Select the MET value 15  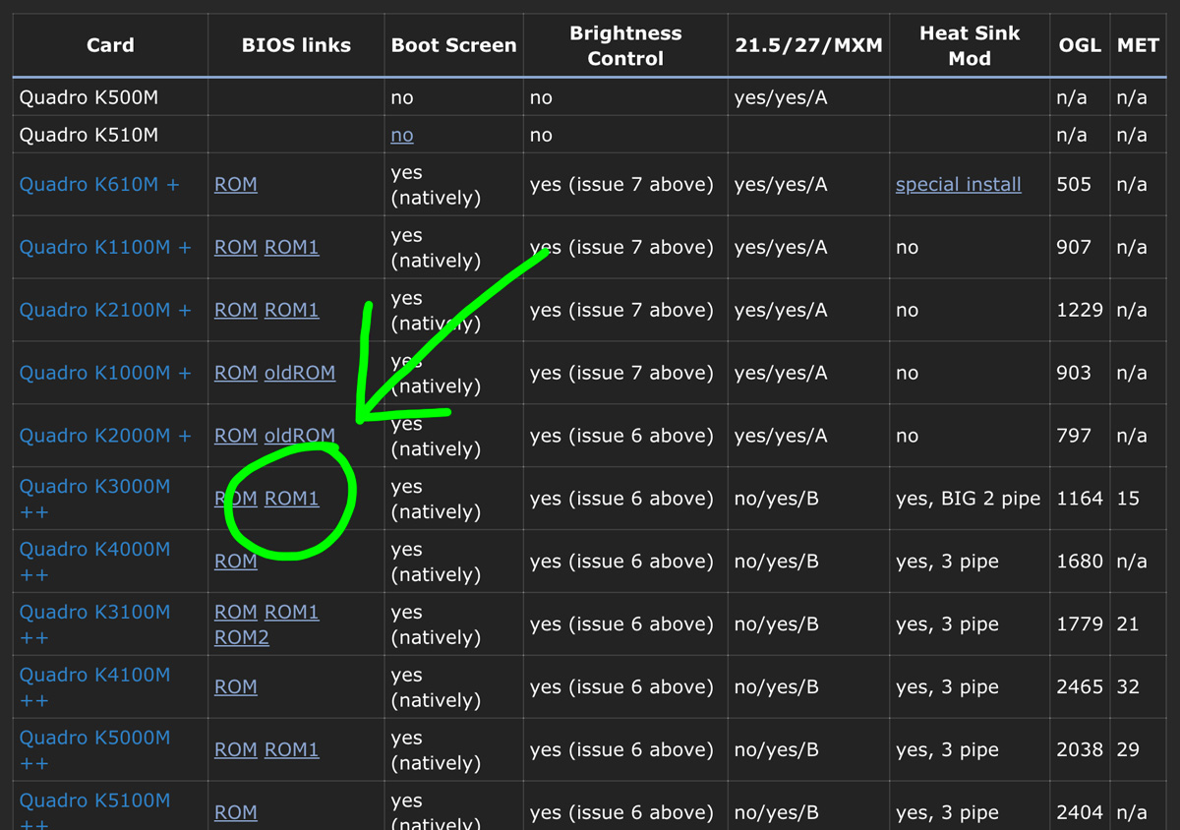[x=1128, y=499]
